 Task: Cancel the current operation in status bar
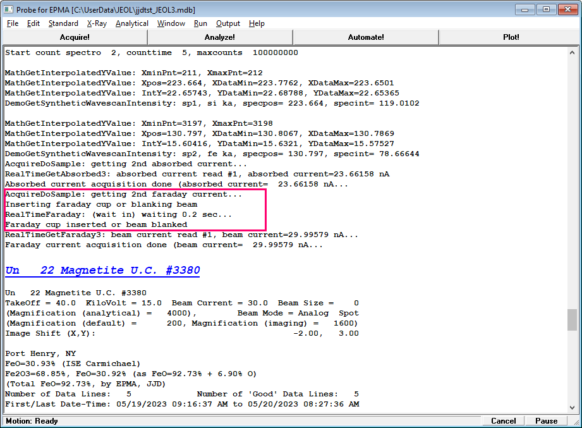tap(503, 421)
